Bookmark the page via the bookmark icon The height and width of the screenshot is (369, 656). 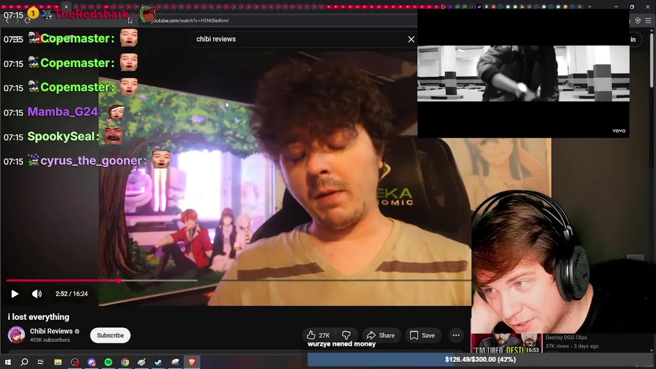click(x=130, y=20)
